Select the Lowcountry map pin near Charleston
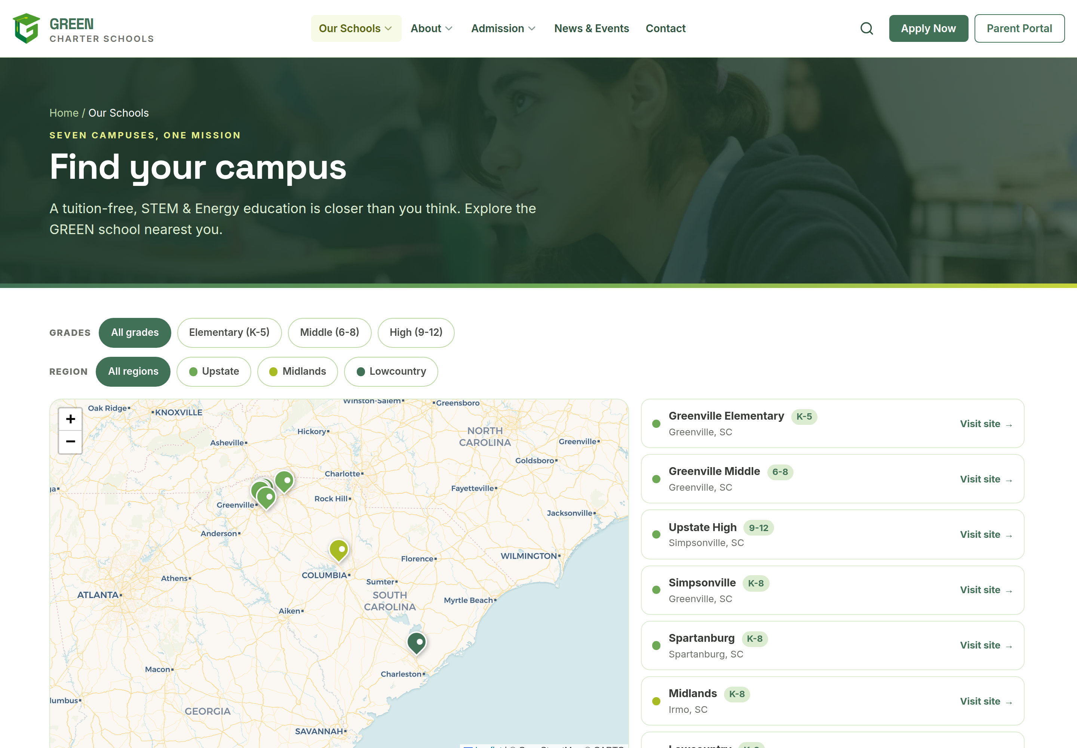Image resolution: width=1077 pixels, height=748 pixels. point(416,643)
